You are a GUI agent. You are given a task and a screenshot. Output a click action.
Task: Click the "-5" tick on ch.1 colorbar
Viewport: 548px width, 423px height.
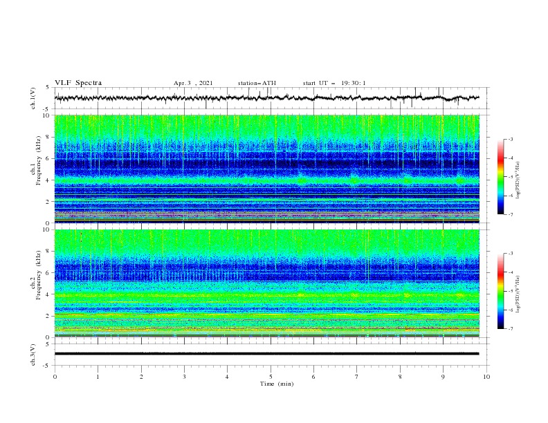511,177
